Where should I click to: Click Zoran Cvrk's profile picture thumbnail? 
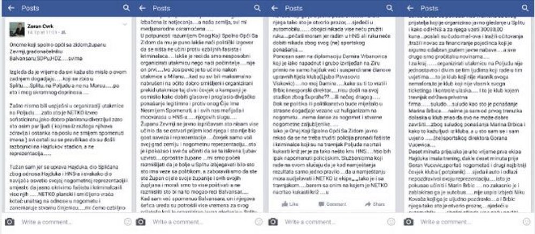17,29
